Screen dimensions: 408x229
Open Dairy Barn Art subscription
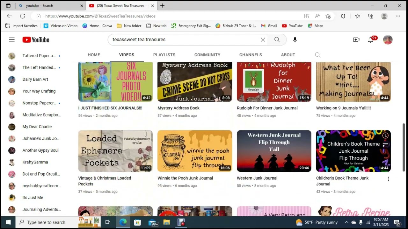(34, 80)
